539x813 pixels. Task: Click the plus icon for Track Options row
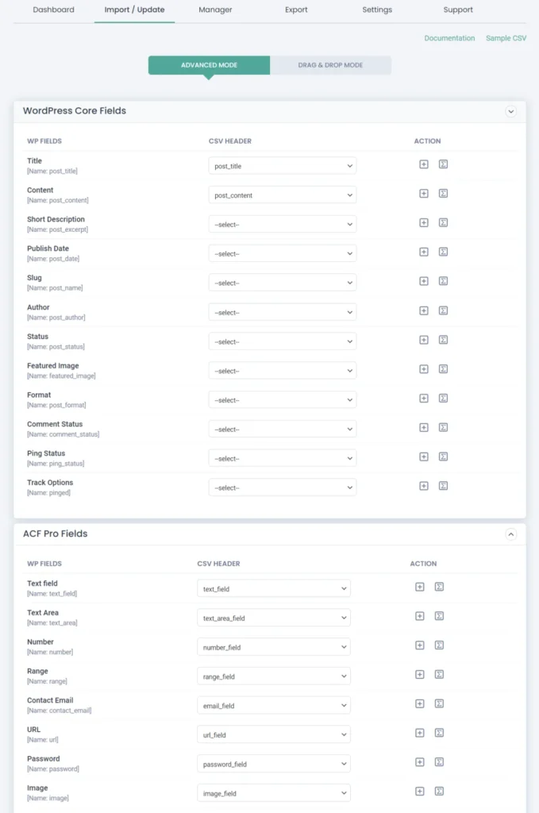[x=423, y=486]
